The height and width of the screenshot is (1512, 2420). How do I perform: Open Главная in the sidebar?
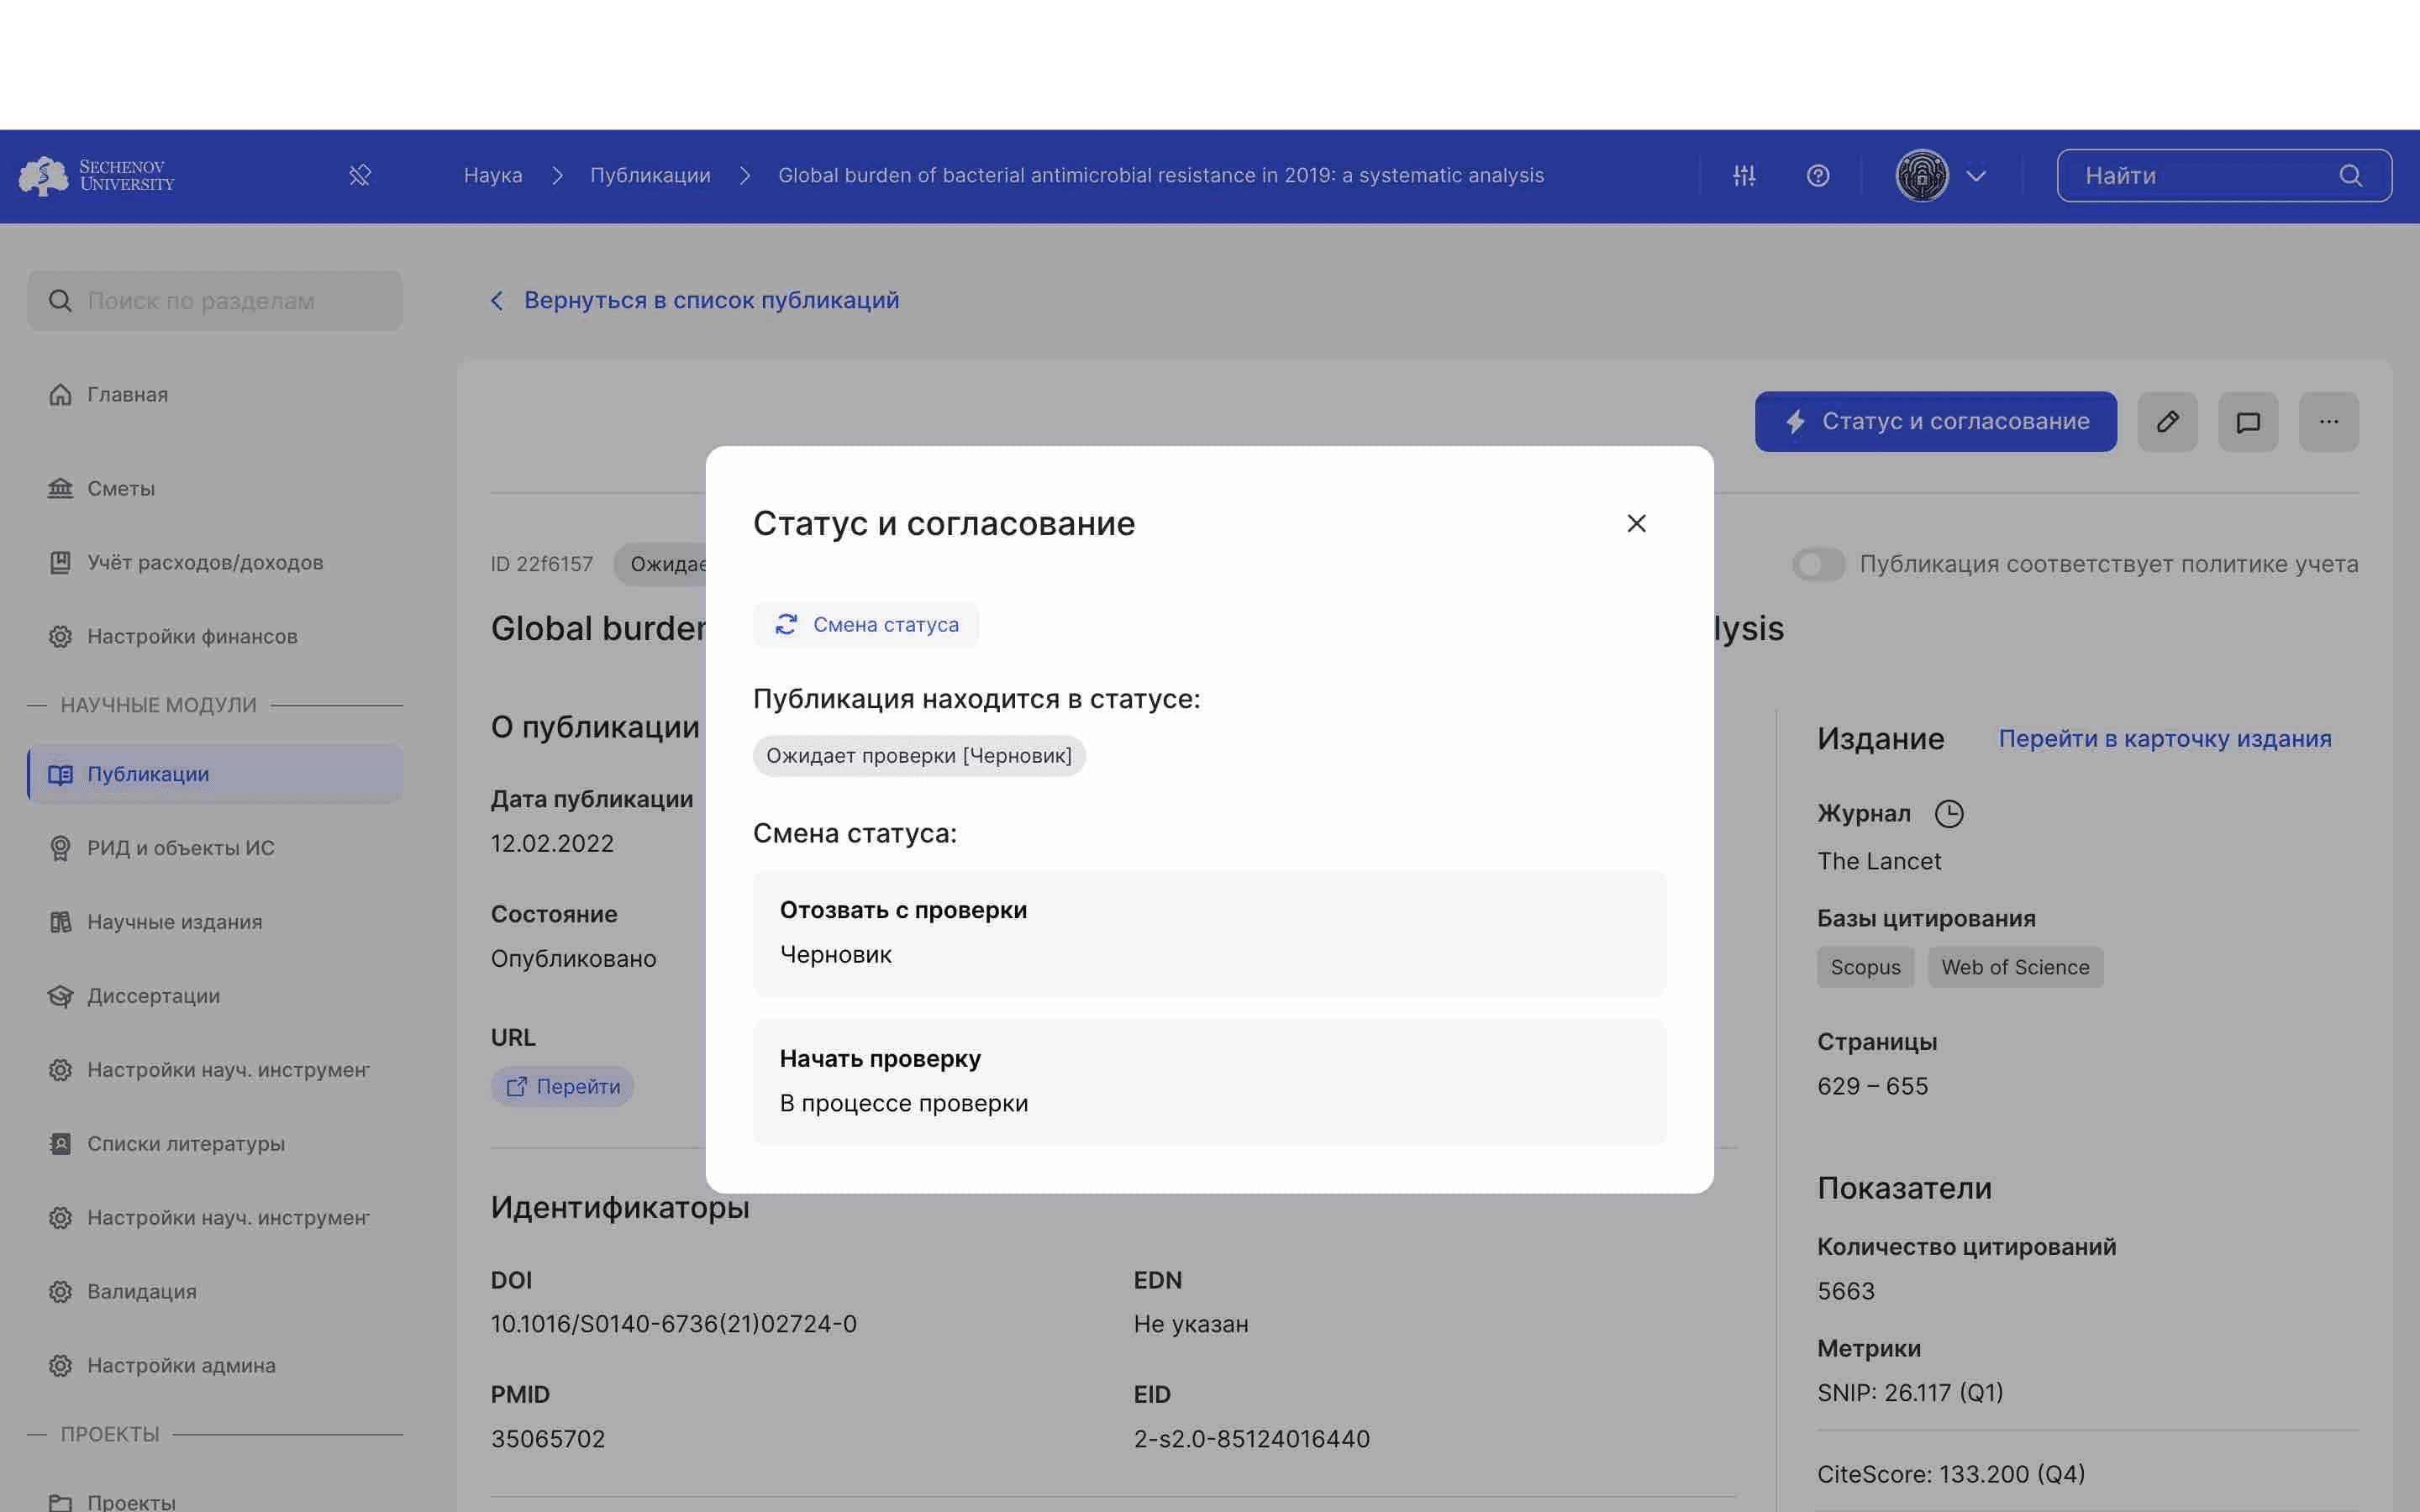tap(215, 395)
